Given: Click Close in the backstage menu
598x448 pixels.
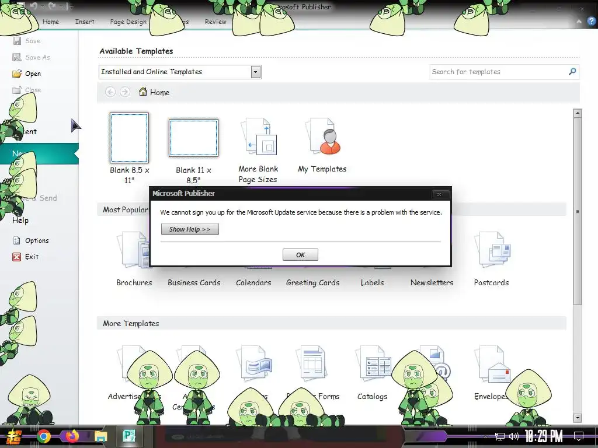Looking at the screenshot, I should pyautogui.click(x=27, y=90).
